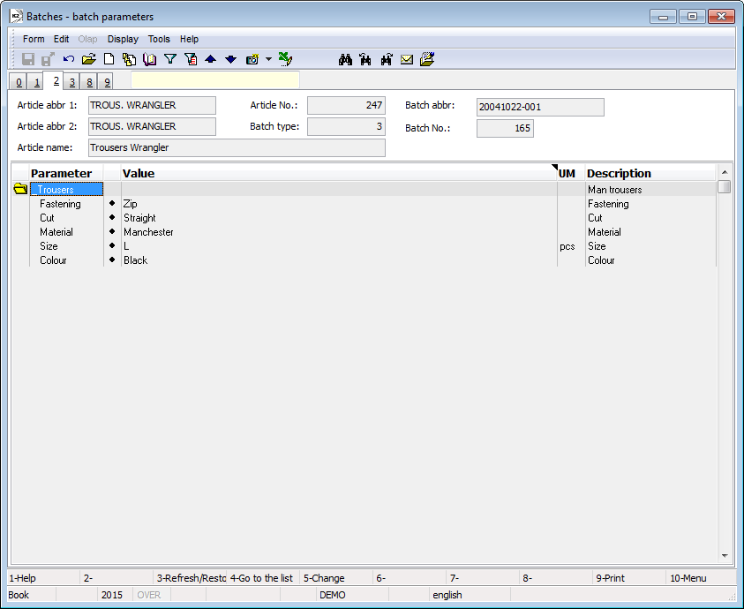Click the Parameter column header
The height and width of the screenshot is (609, 744).
[x=66, y=173]
